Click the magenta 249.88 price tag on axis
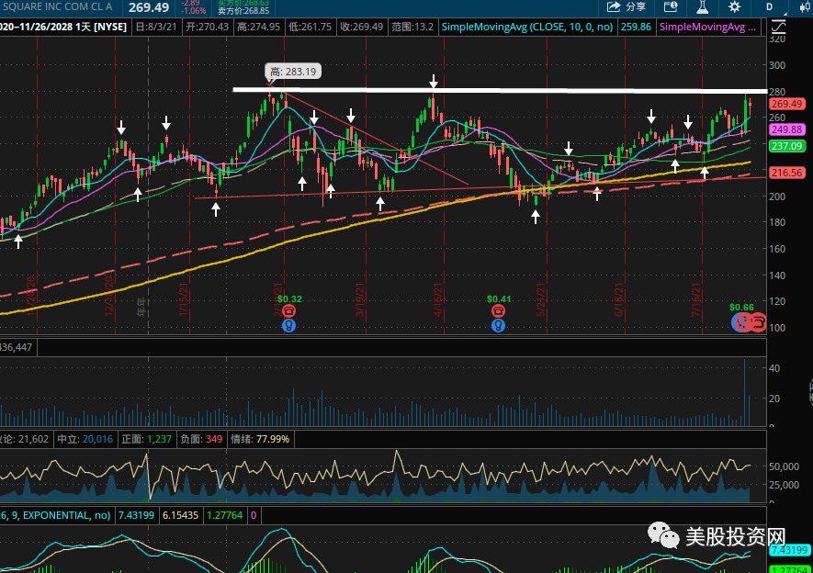Screen dimensions: 813x573 786,129
